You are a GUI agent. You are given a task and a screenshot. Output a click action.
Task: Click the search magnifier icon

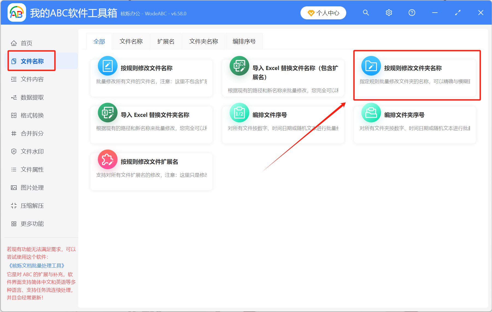coord(366,13)
